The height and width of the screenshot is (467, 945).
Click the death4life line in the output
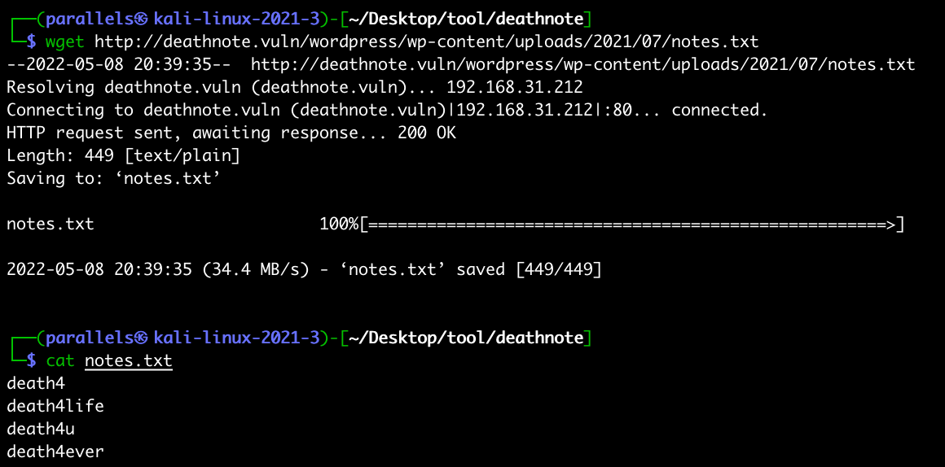click(x=55, y=406)
